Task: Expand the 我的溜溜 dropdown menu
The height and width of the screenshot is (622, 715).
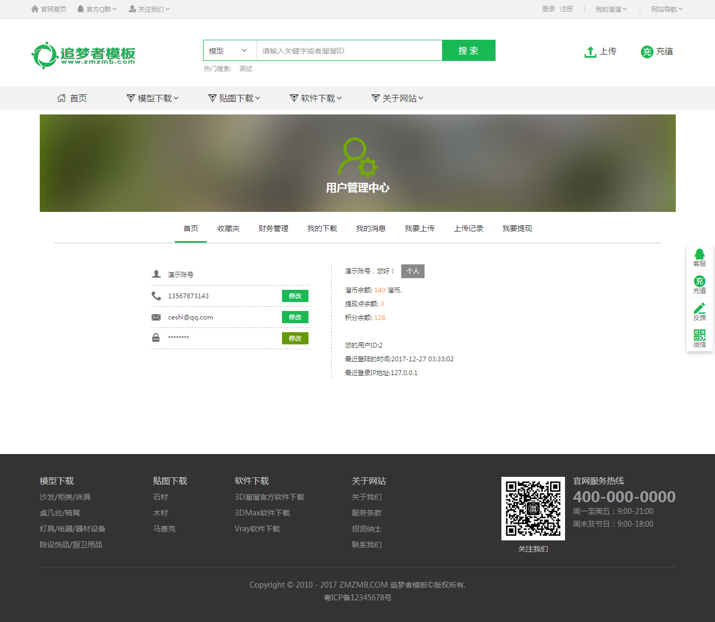Action: tap(611, 9)
